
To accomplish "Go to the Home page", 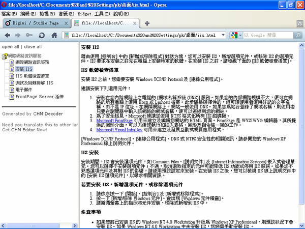I will 54,35.
